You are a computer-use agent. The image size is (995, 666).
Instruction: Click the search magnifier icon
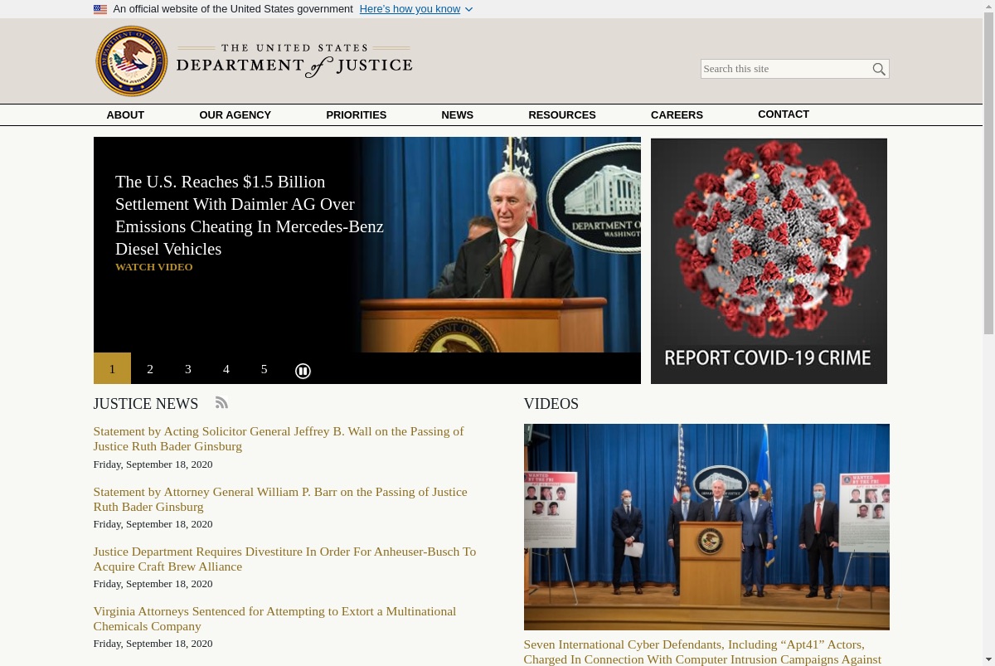879,69
